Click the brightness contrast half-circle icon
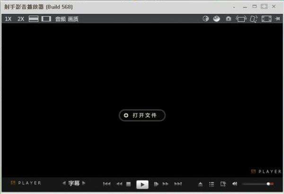Image resolution: width=284 pixels, height=194 pixels. (206, 18)
